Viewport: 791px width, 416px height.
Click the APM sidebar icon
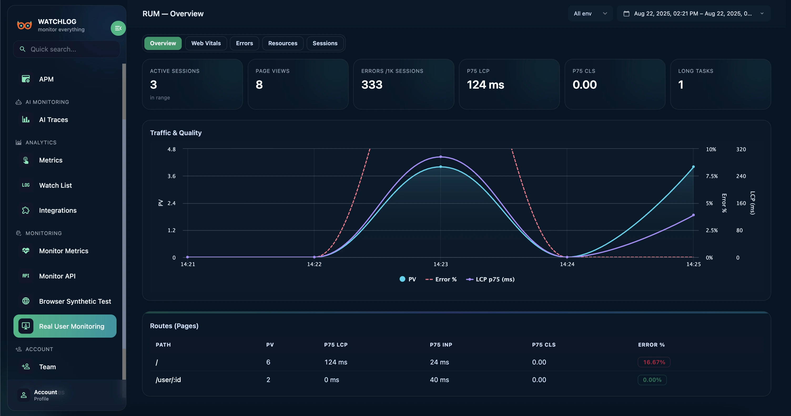26,79
